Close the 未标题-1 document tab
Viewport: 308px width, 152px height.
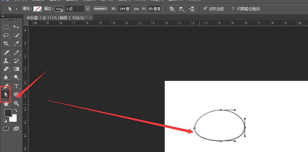tap(90, 18)
